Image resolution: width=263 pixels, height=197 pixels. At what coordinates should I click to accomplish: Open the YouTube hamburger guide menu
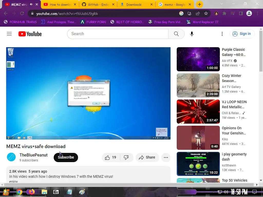point(9,34)
